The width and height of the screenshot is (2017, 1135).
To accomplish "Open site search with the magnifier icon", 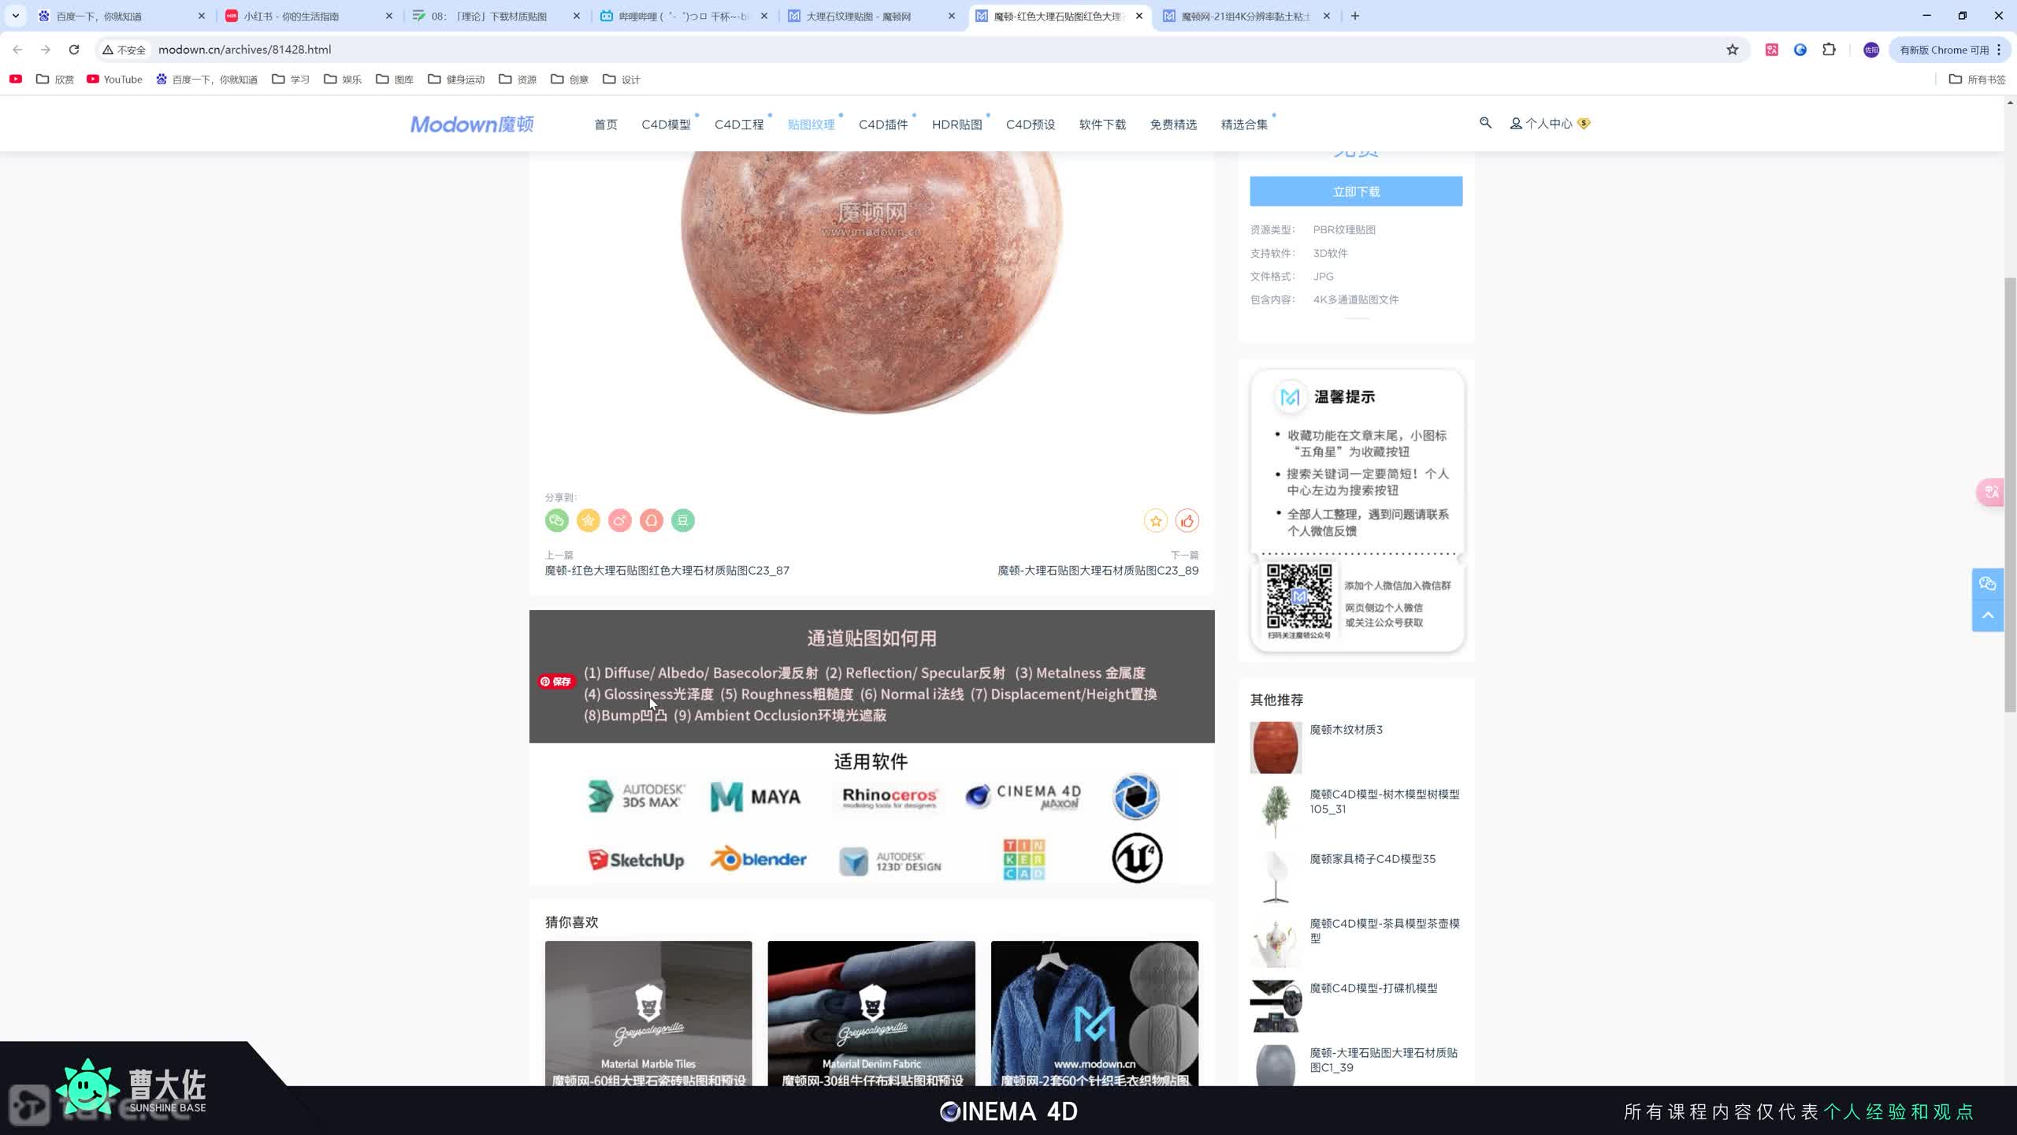I will pos(1484,123).
